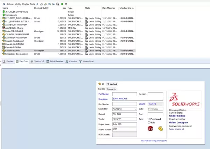This screenshot has height=149, width=210.
Task: Click the Knuckle Kit.SLDASM assembly icon
Action: [x=4, y=41]
